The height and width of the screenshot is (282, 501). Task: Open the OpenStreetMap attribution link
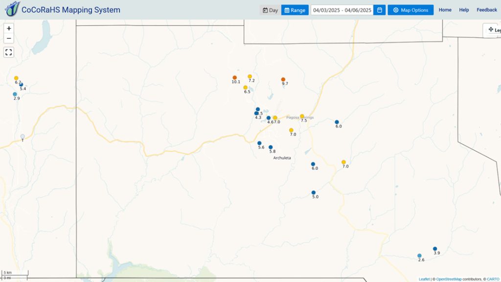click(x=449, y=279)
